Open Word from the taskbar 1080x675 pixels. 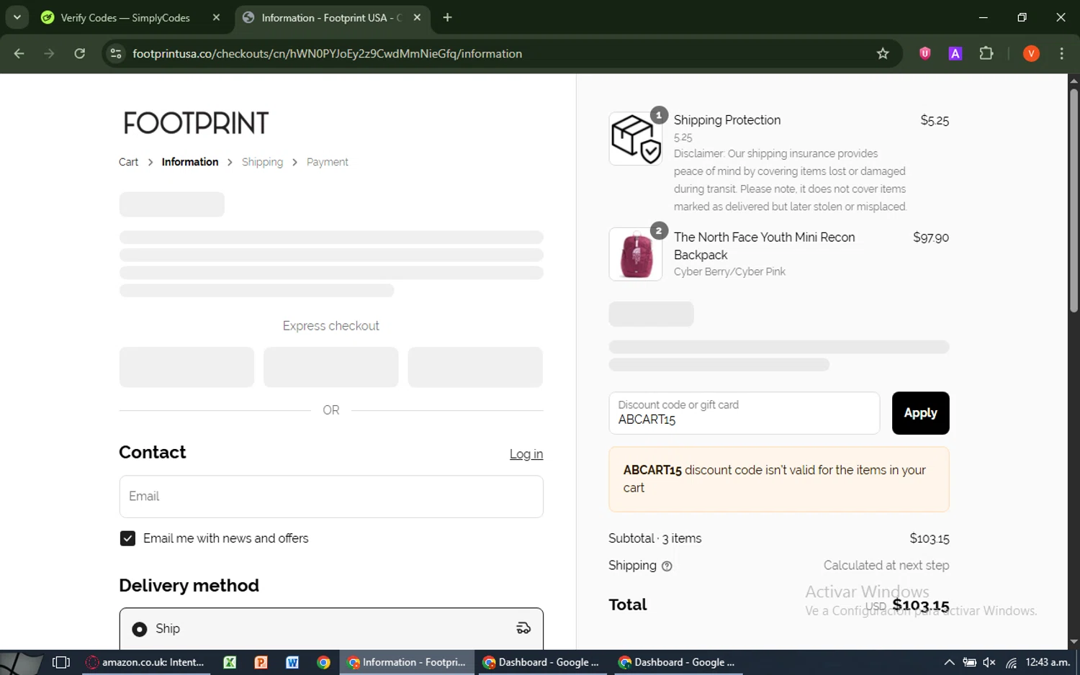[292, 663]
